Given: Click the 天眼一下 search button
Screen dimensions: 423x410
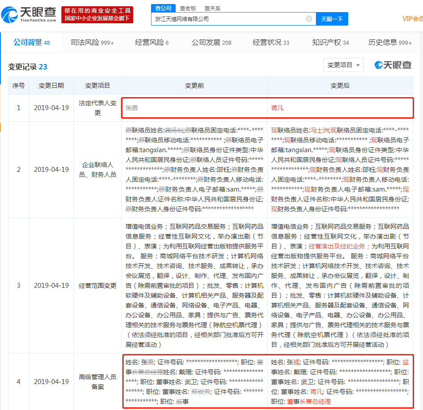Looking at the screenshot, I should (x=332, y=19).
